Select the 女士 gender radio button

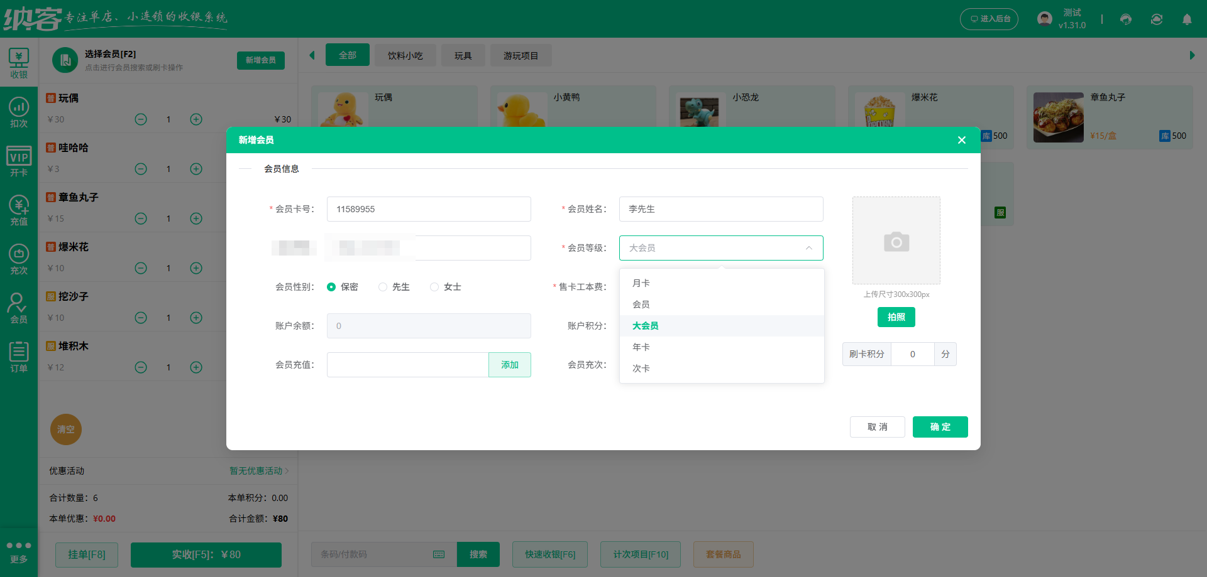click(434, 287)
